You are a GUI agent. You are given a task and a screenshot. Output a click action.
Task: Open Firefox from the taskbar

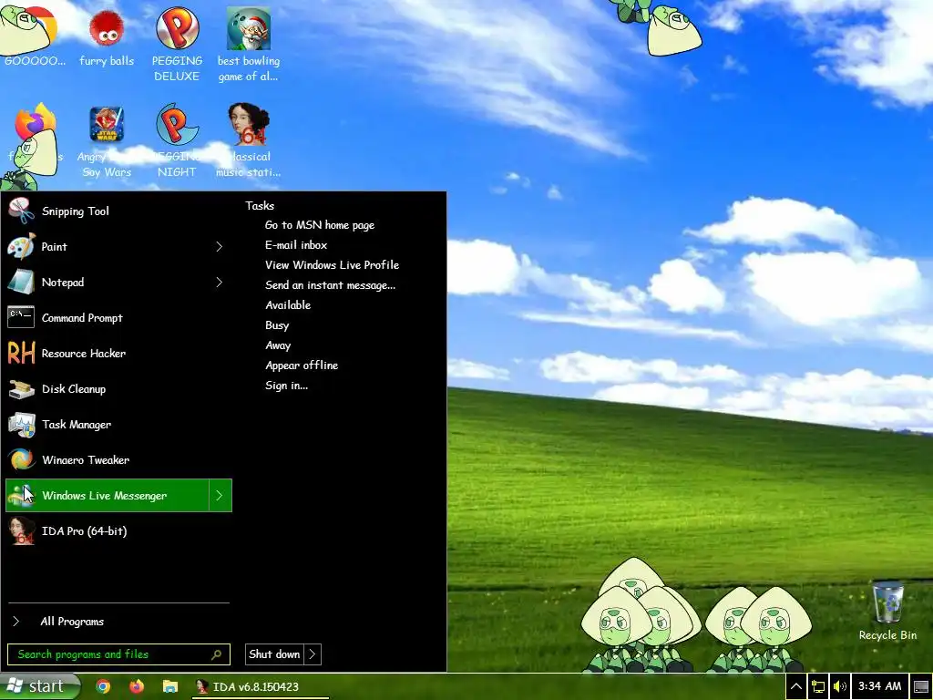pos(137,686)
